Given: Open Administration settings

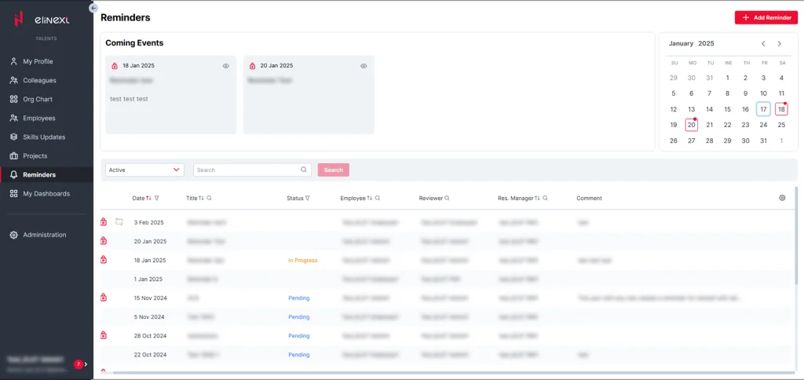Looking at the screenshot, I should pos(44,235).
